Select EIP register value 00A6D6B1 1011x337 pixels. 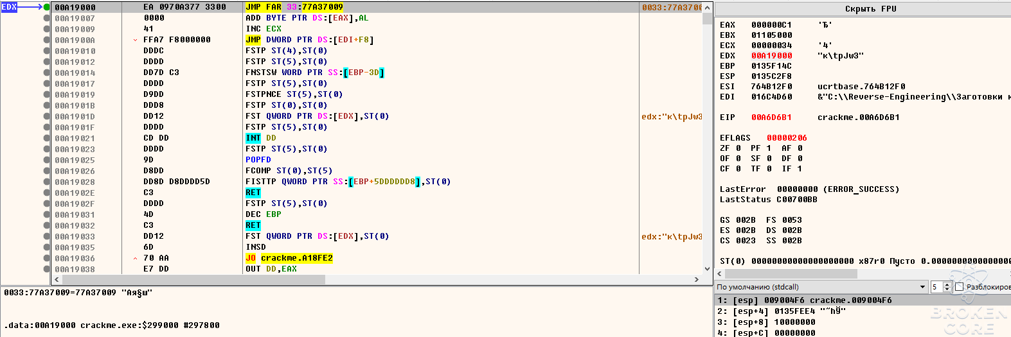[x=772, y=117]
